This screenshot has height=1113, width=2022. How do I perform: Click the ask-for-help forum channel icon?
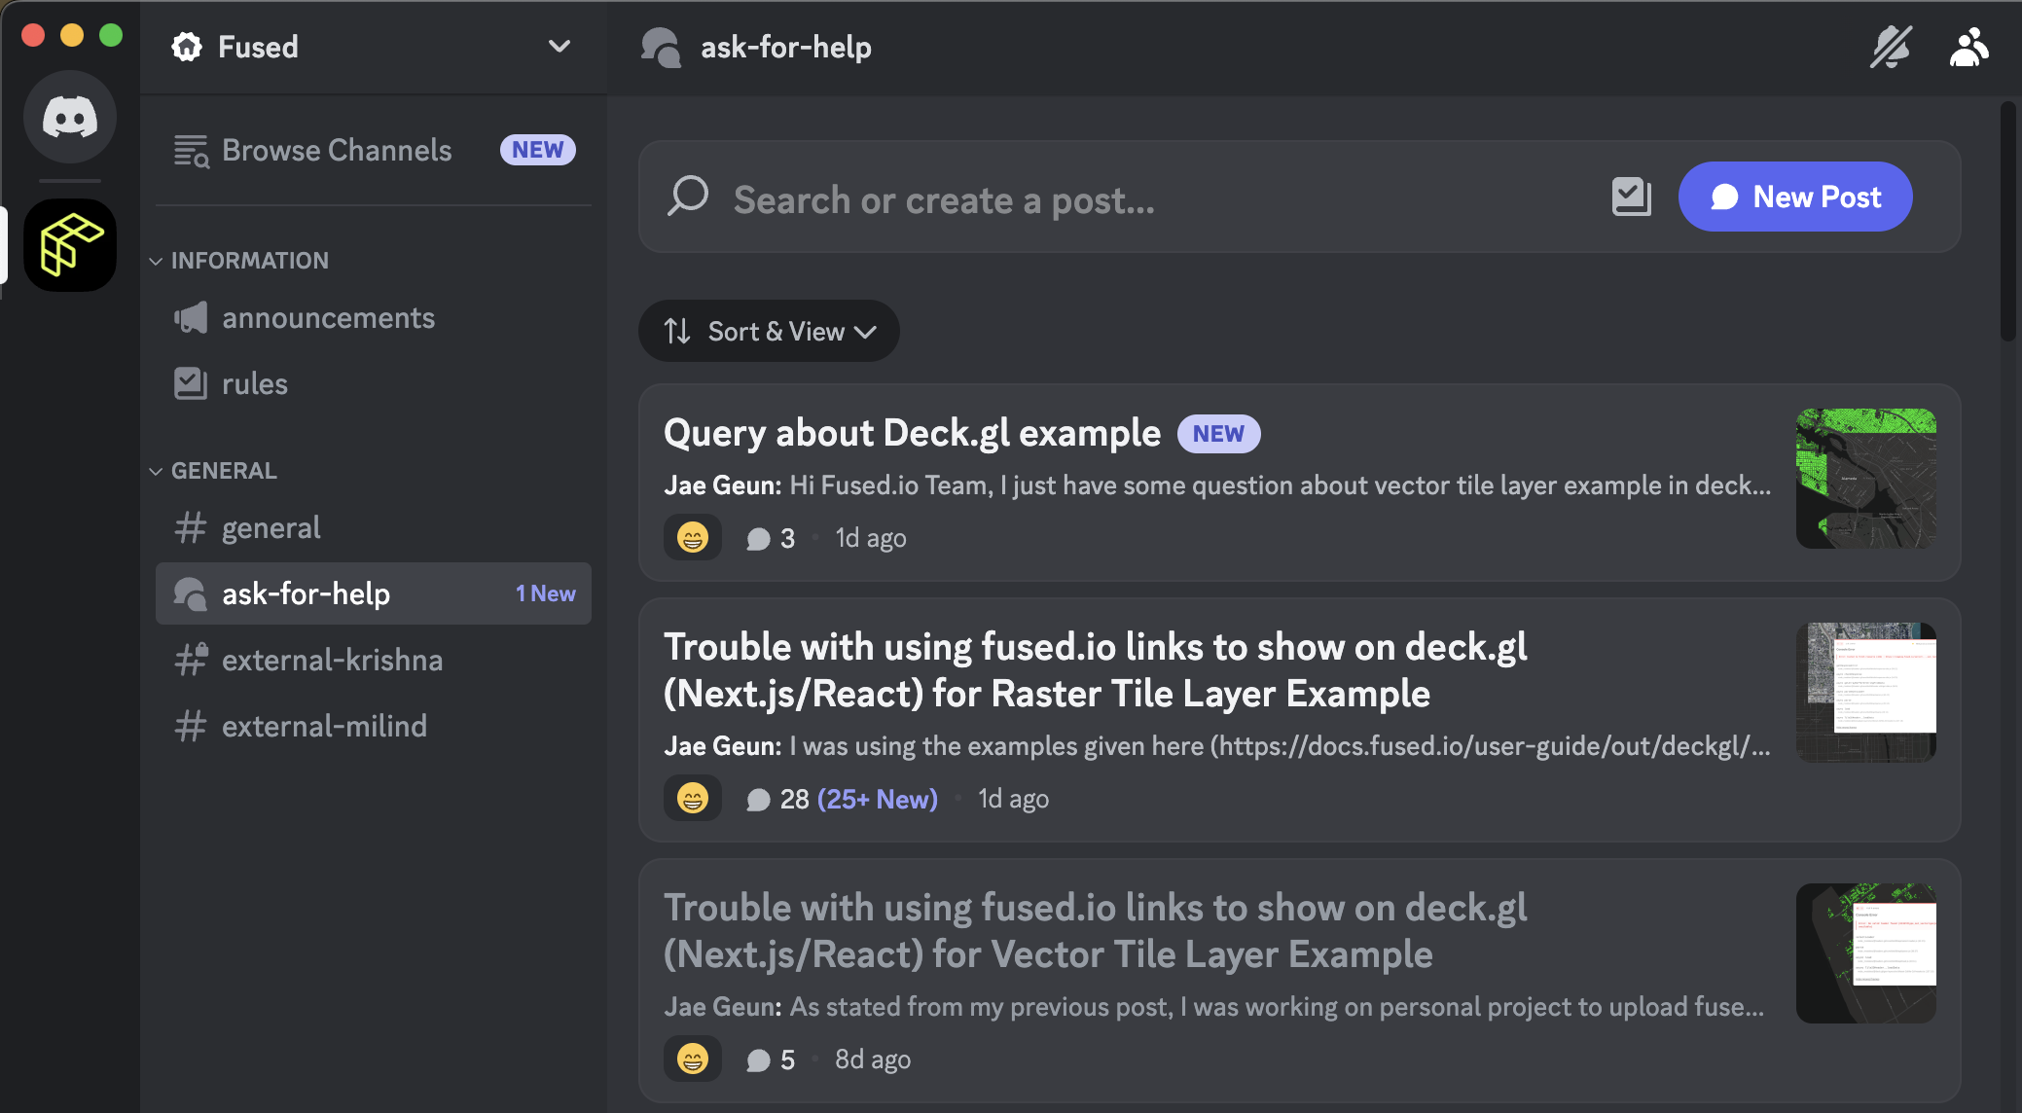click(x=190, y=593)
